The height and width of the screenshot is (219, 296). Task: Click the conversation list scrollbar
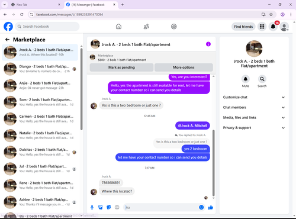81,89
